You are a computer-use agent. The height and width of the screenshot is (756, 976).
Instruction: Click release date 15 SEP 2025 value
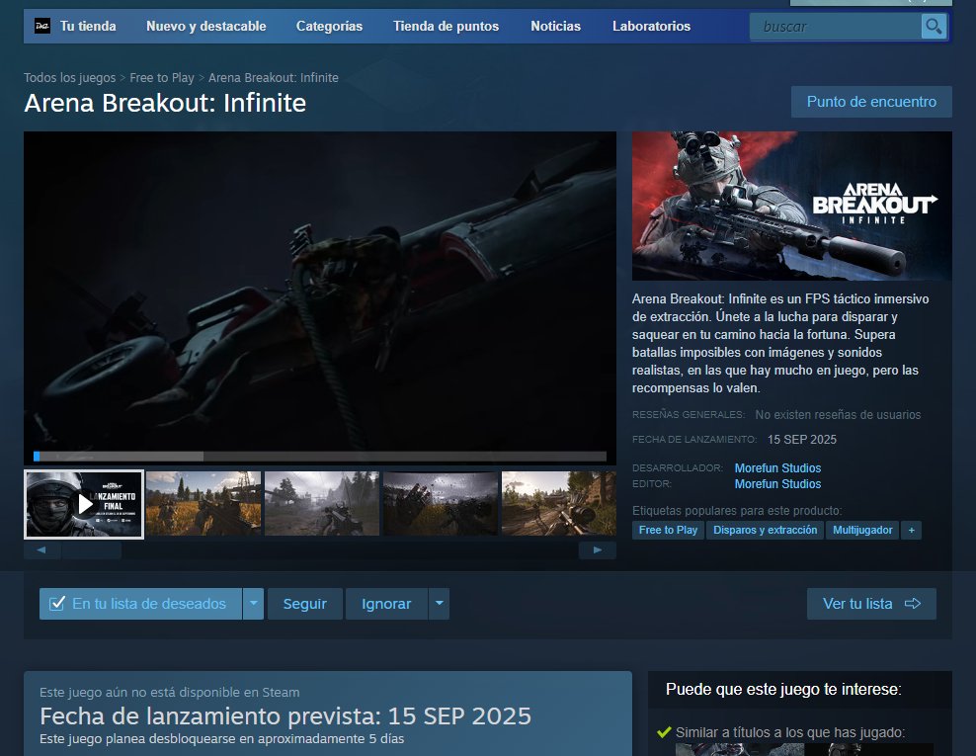pyautogui.click(x=802, y=440)
